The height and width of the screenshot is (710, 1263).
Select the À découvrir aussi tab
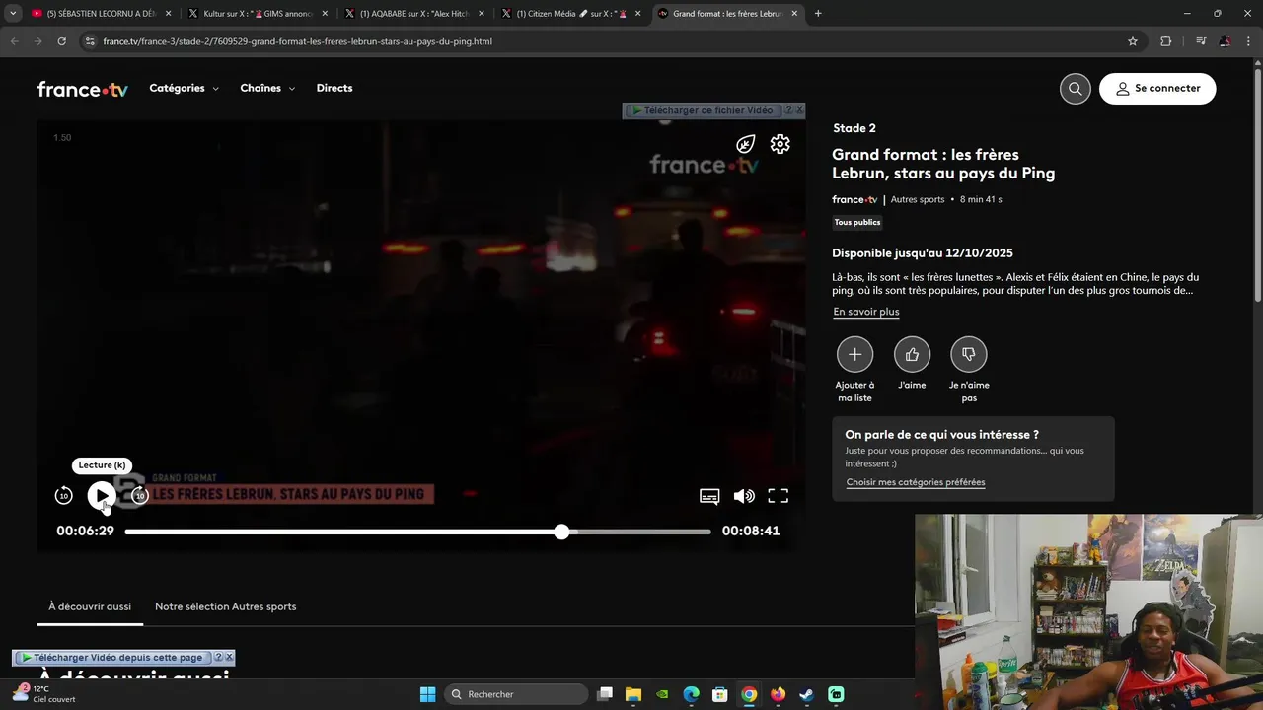90,606
